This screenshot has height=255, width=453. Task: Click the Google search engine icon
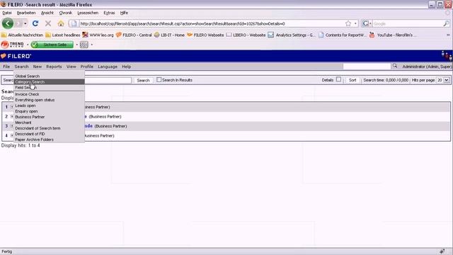tap(365, 23)
